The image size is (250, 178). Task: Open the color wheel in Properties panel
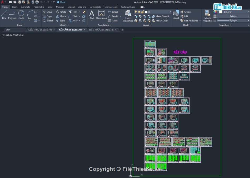[215, 12]
